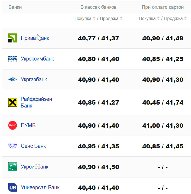The height and width of the screenshot is (194, 191).
Task: Open the Райффайзен Банк link
Action: click(36, 102)
